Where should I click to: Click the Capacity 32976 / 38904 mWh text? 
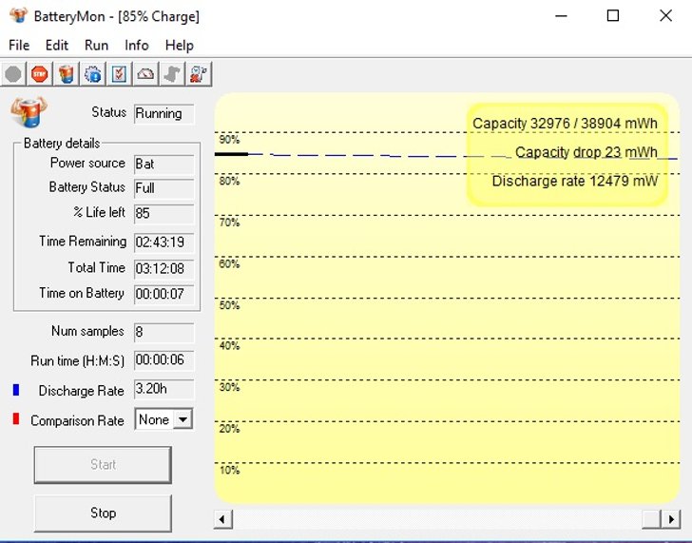tap(565, 124)
